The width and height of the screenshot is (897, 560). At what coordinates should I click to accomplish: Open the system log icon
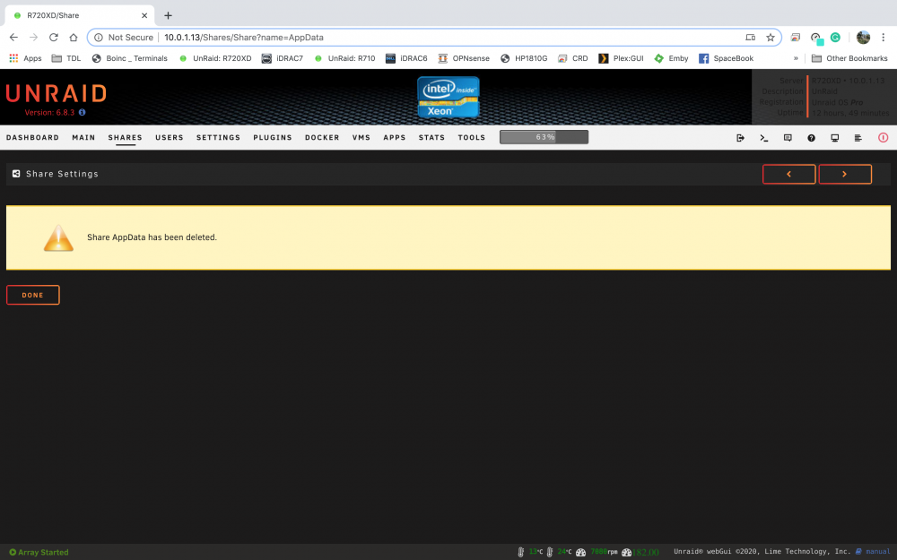(858, 138)
